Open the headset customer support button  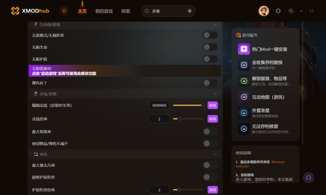coord(308,178)
